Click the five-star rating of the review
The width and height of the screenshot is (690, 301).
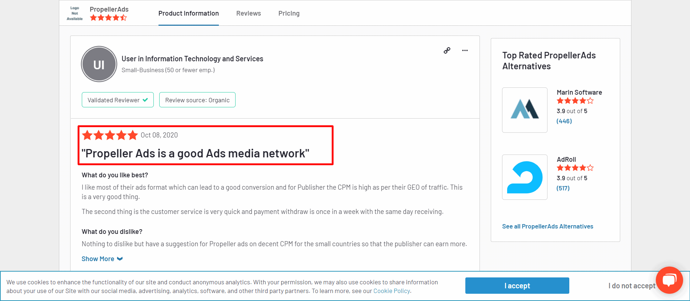pyautogui.click(x=110, y=135)
